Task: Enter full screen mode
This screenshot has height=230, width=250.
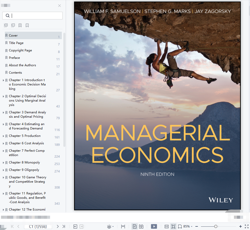Action: click(x=246, y=226)
